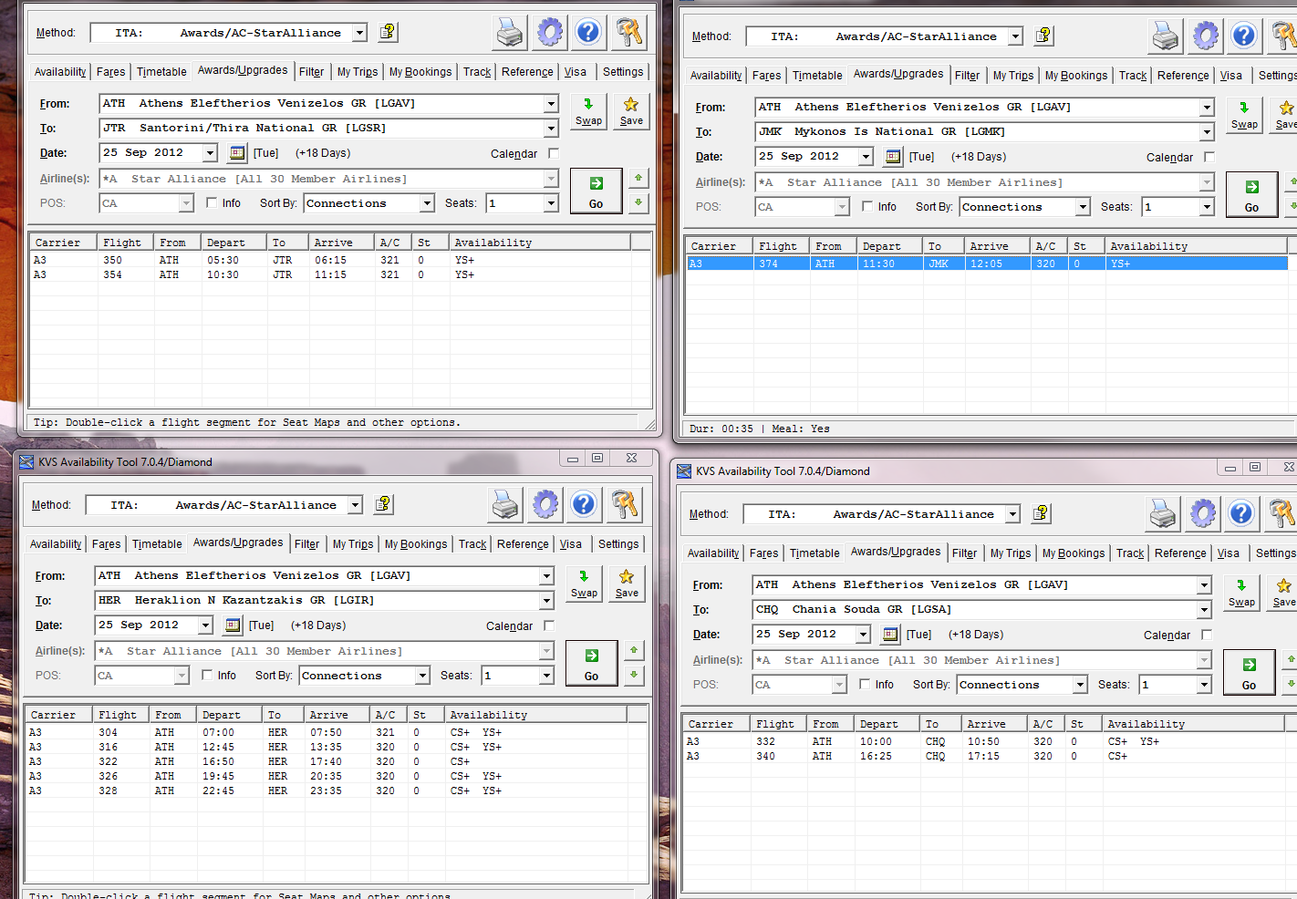Switch to Fares tab in the Heraklion window
The width and height of the screenshot is (1297, 899).
pos(106,544)
